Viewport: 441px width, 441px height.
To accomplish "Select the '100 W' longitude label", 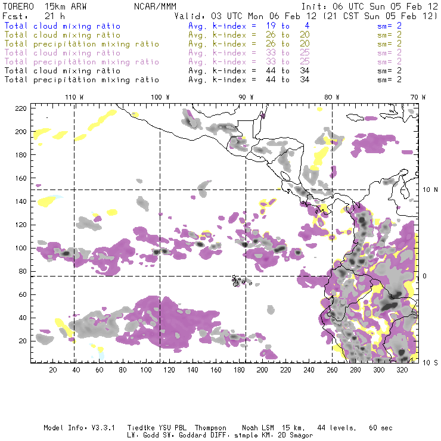I will [x=160, y=97].
